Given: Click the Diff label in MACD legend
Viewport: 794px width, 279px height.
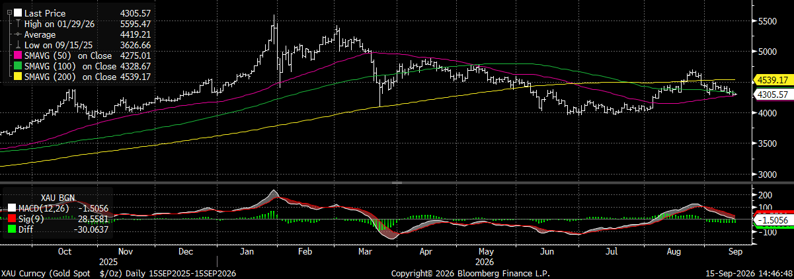Looking at the screenshot, I should (x=26, y=229).
